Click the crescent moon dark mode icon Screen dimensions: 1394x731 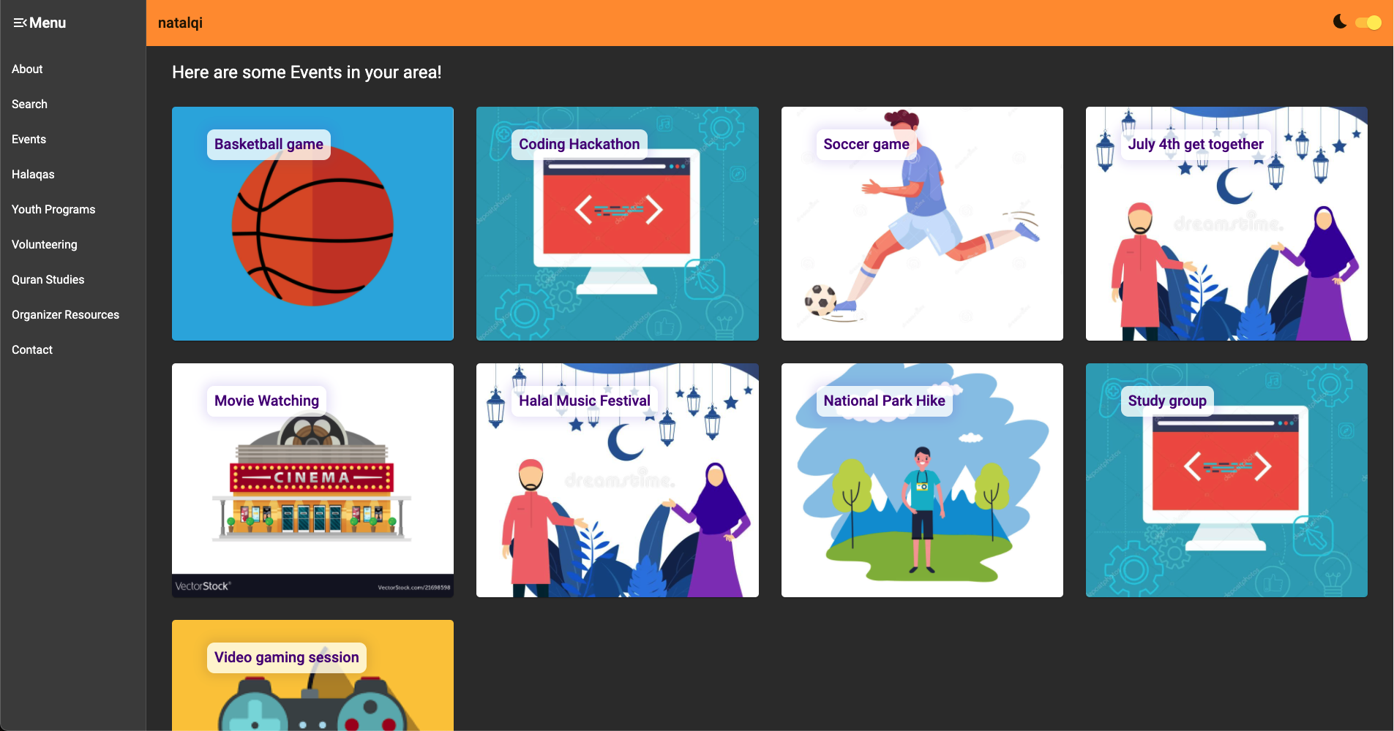click(1340, 22)
